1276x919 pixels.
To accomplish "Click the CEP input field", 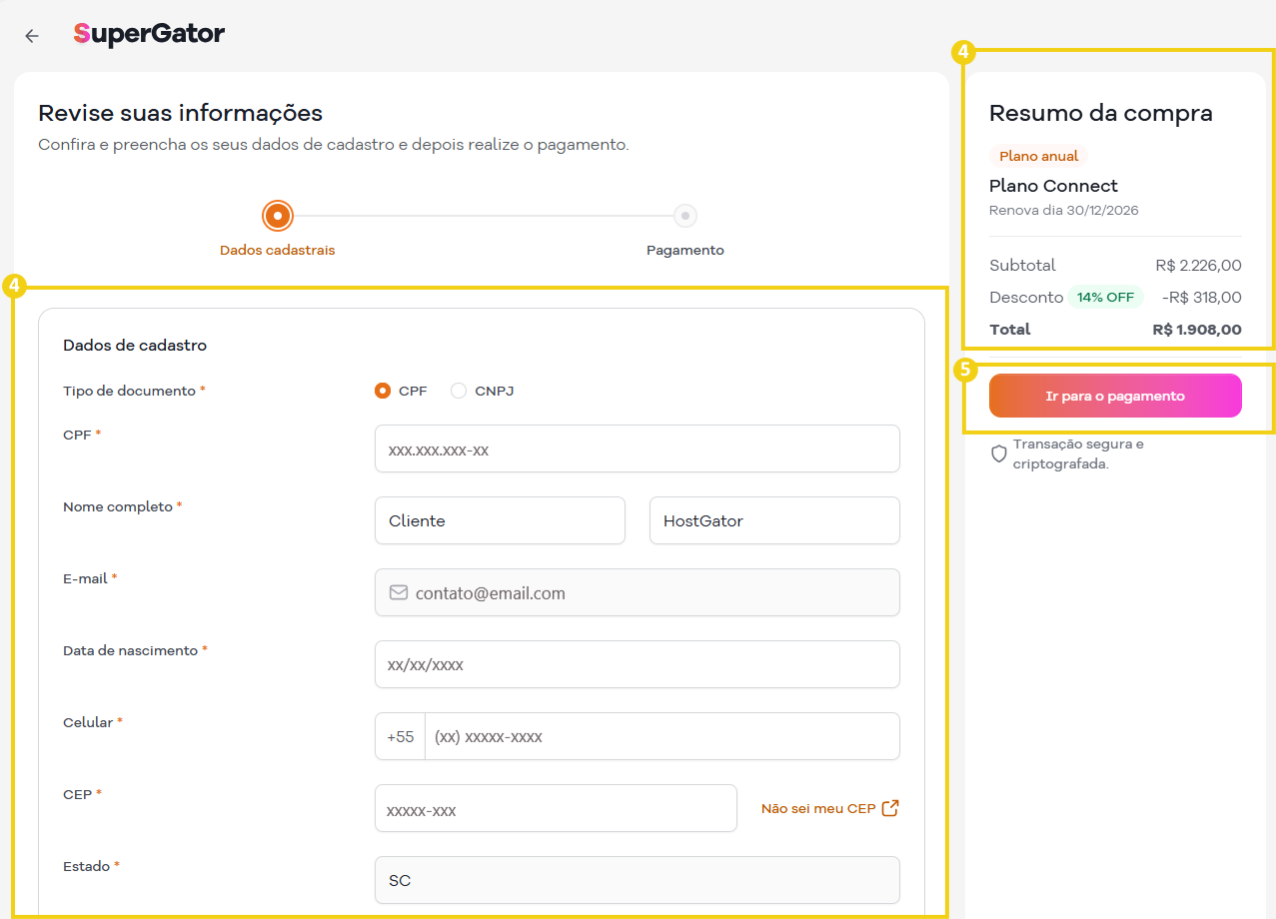I will pyautogui.click(x=556, y=807).
